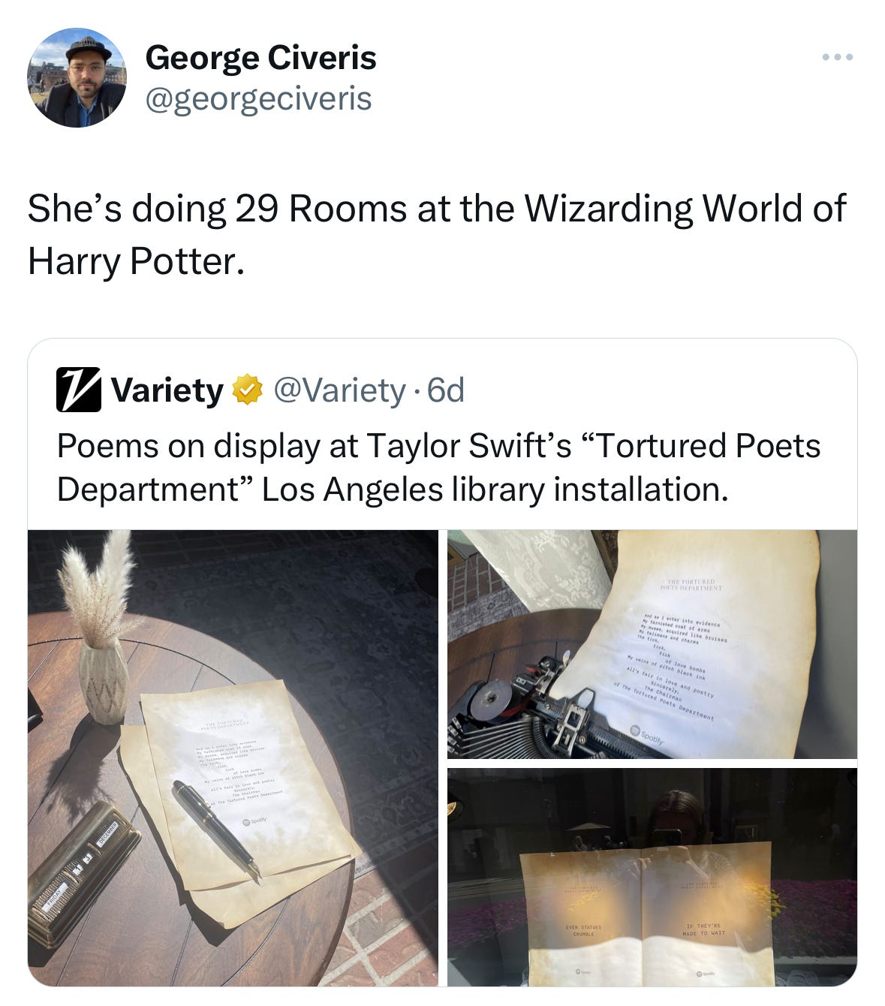Open the open book pages photo
Screen dimensions: 885x1006
(x=652, y=877)
